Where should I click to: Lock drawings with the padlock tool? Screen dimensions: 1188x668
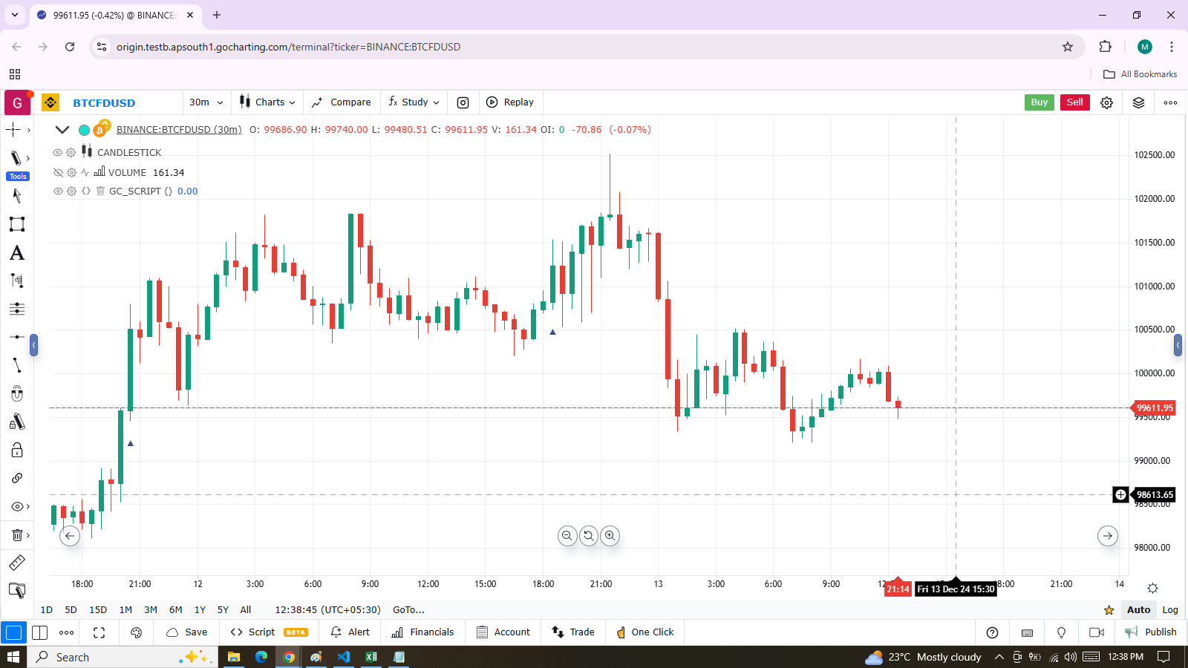coord(16,450)
